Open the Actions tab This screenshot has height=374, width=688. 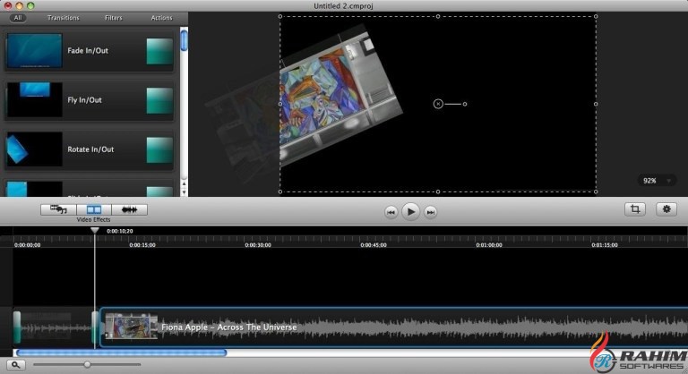[161, 17]
